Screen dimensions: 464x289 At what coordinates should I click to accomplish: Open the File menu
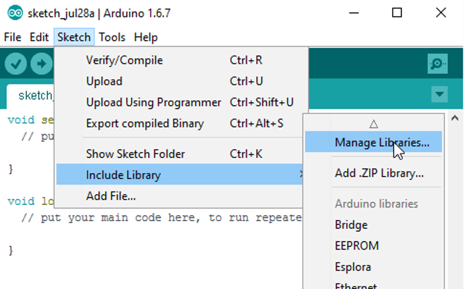(x=13, y=37)
